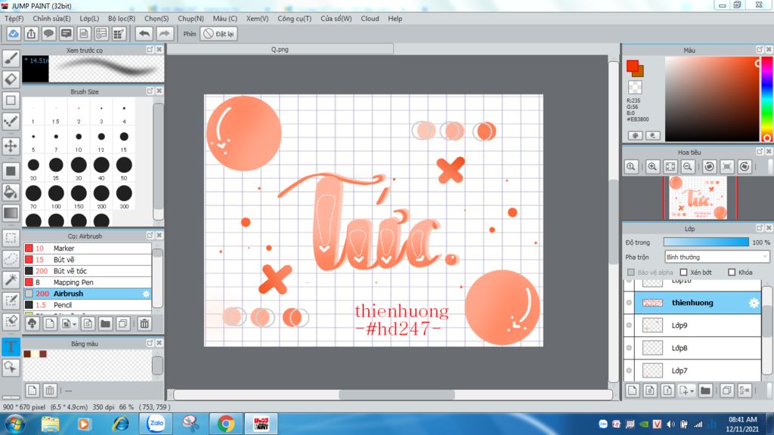Select the Lasso selection tool

[x=11, y=259]
